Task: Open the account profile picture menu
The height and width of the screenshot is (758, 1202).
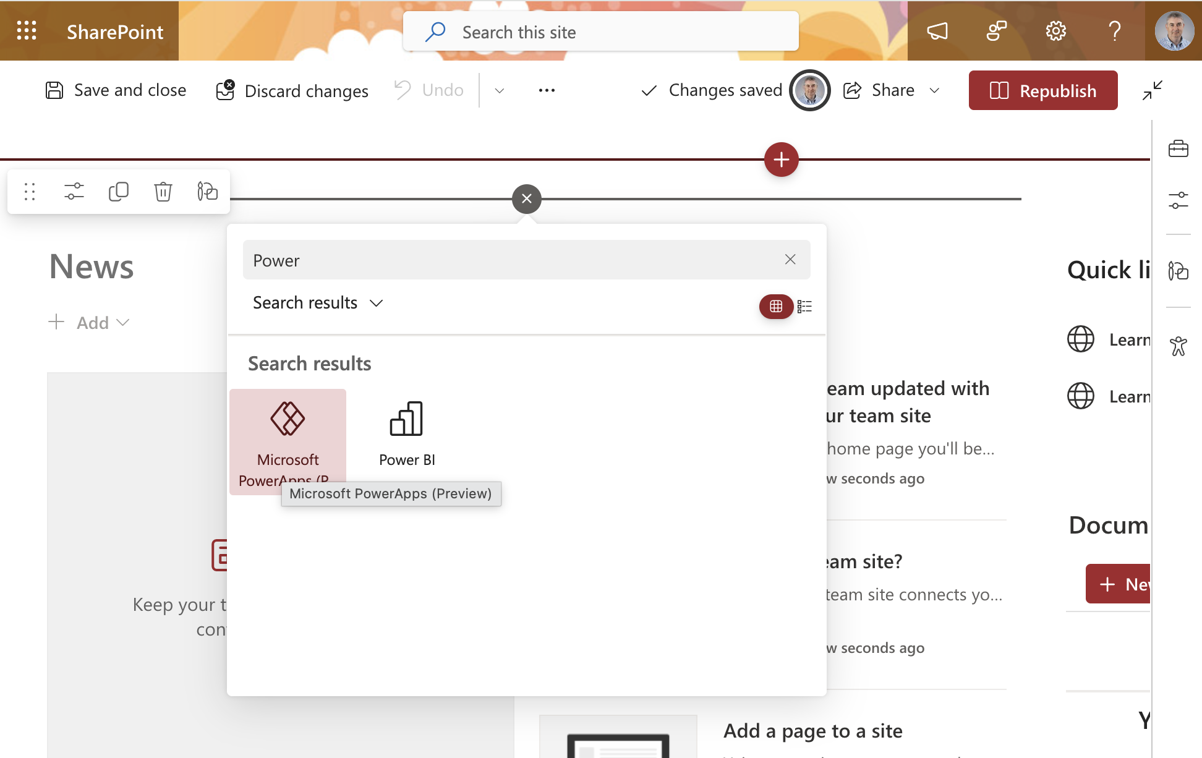Action: click(1174, 31)
